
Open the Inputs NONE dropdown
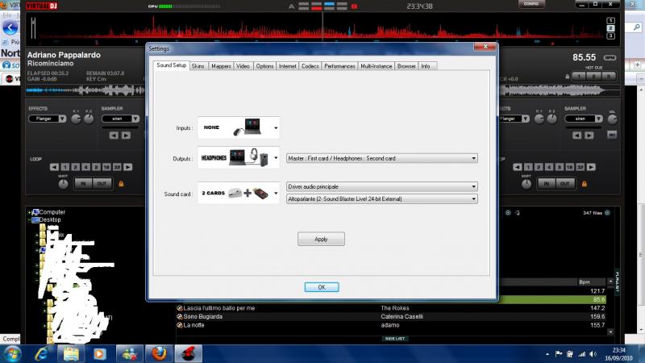pos(239,127)
